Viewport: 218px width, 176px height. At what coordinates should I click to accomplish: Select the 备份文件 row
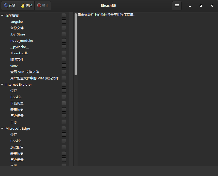35,28
